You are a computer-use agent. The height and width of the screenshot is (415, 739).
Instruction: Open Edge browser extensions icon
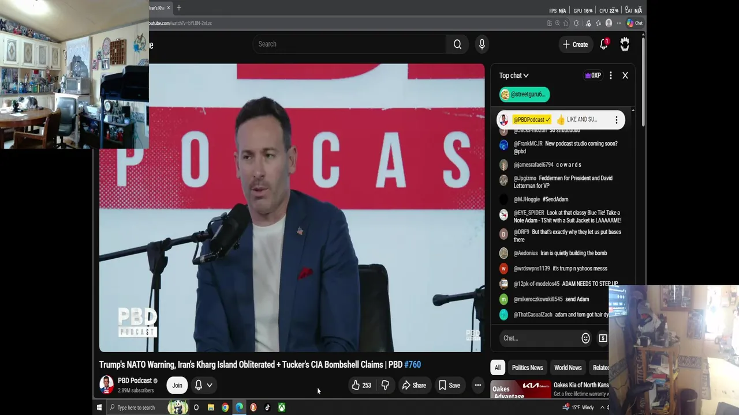[x=576, y=23]
